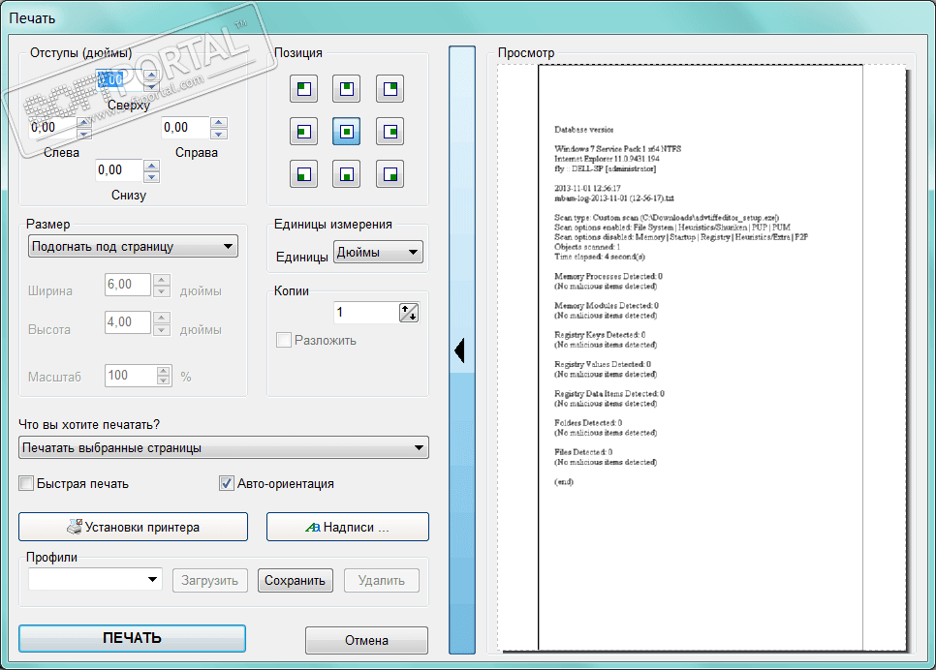
Task: Set position to middle-right
Action: point(390,132)
